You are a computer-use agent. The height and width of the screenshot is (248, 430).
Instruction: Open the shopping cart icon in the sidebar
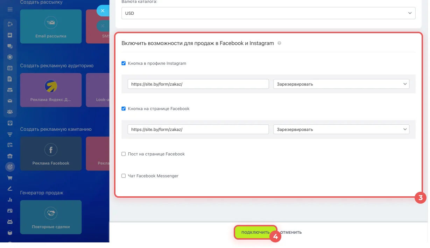pyautogui.click(x=10, y=178)
